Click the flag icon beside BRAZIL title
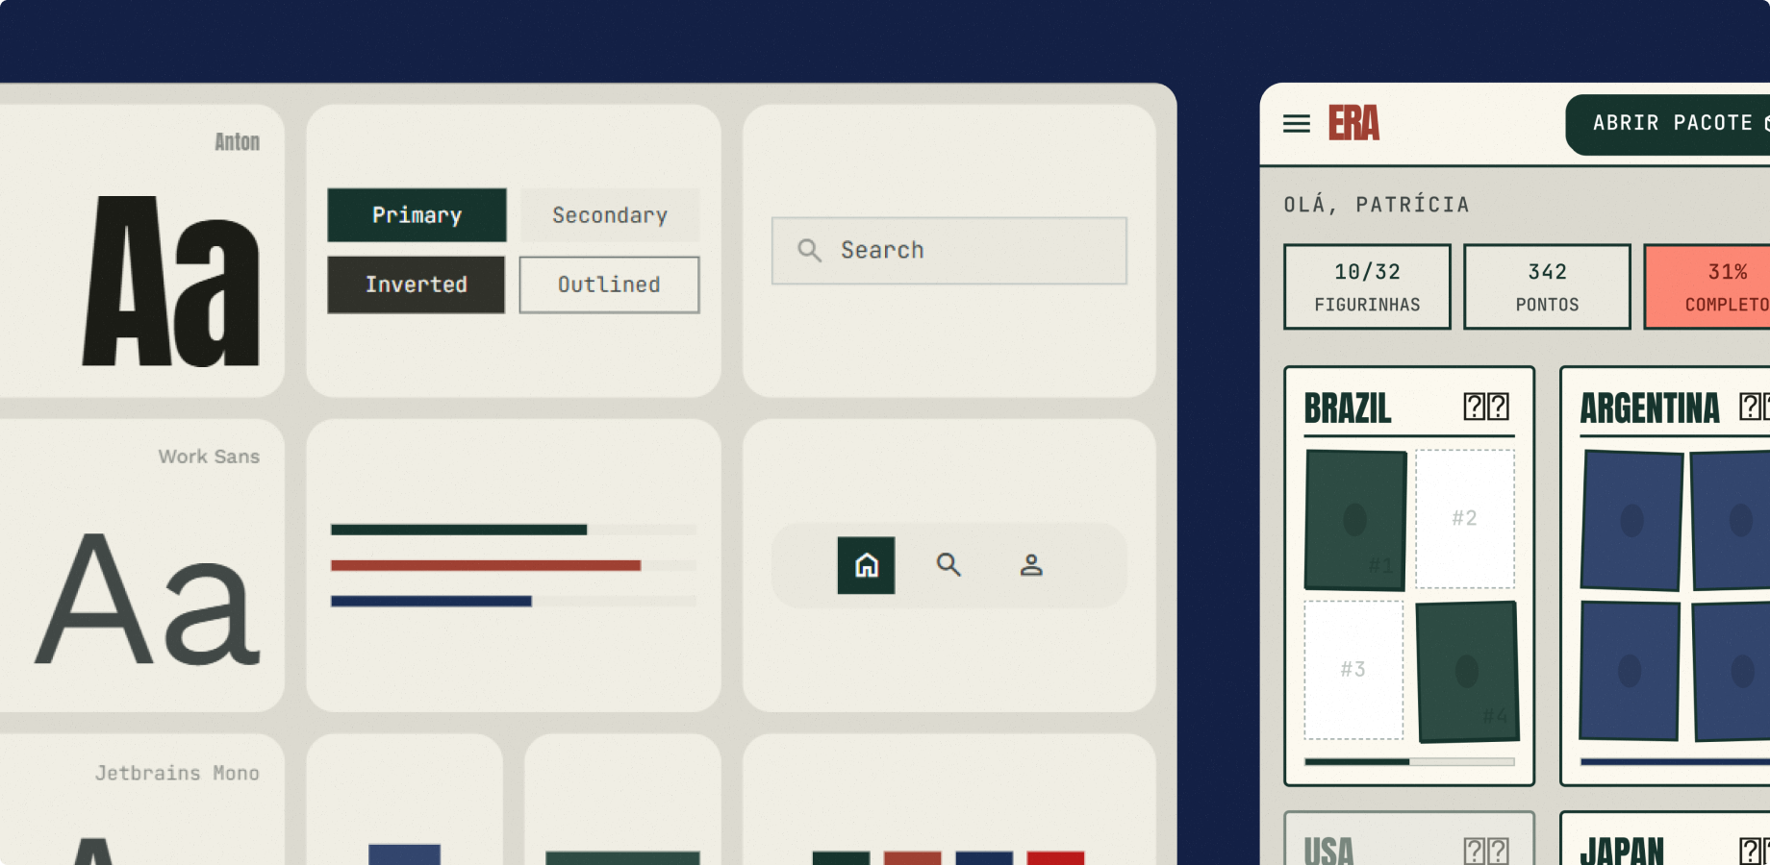The width and height of the screenshot is (1770, 865). click(1486, 407)
